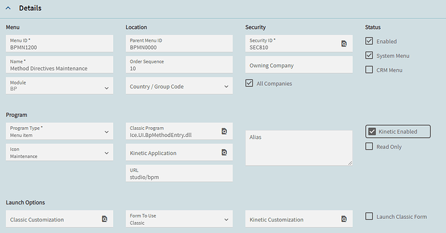The height and width of the screenshot is (233, 446).
Task: Expand the Country / Group Code dropdown
Action: pos(179,86)
